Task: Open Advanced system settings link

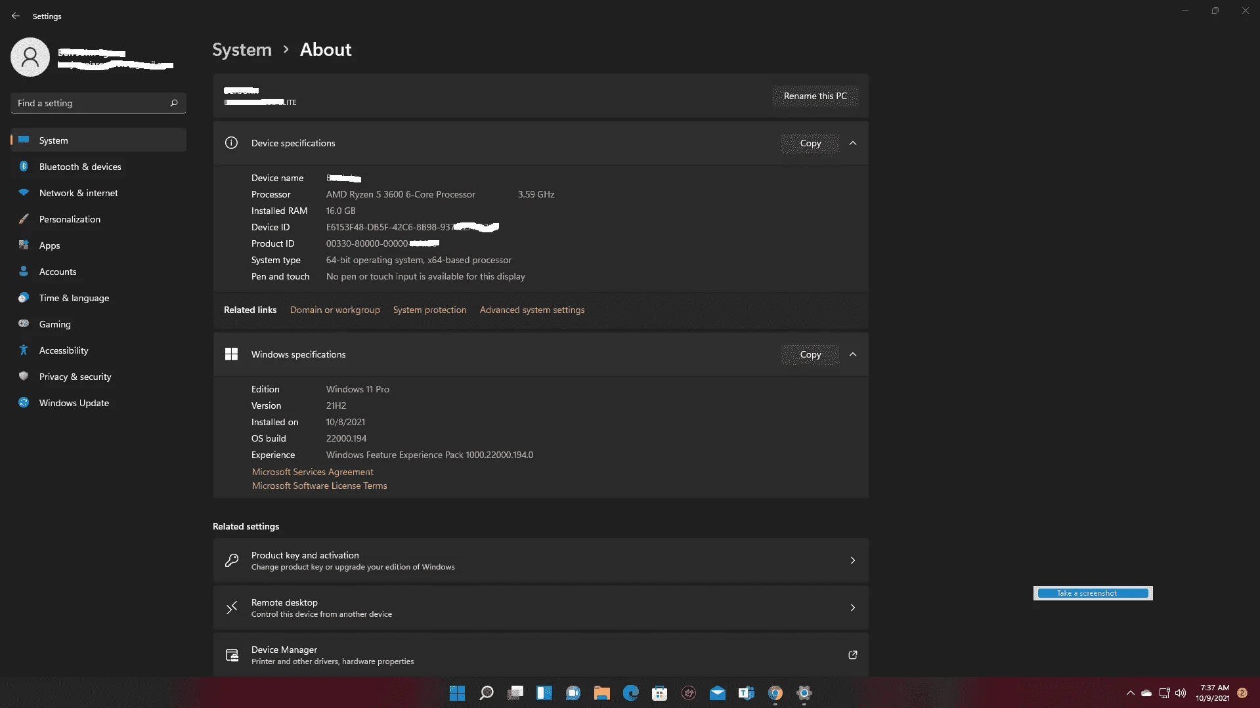Action: [x=532, y=310]
